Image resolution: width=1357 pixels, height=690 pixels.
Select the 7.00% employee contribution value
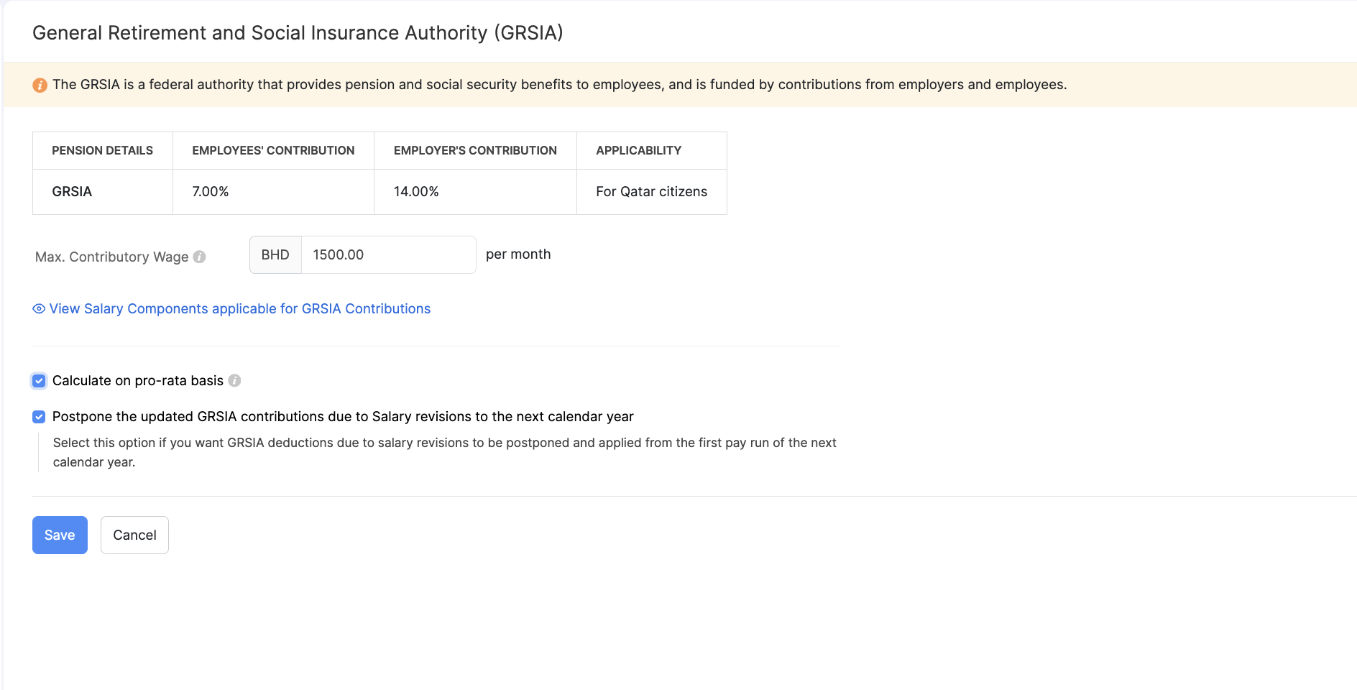[211, 192]
